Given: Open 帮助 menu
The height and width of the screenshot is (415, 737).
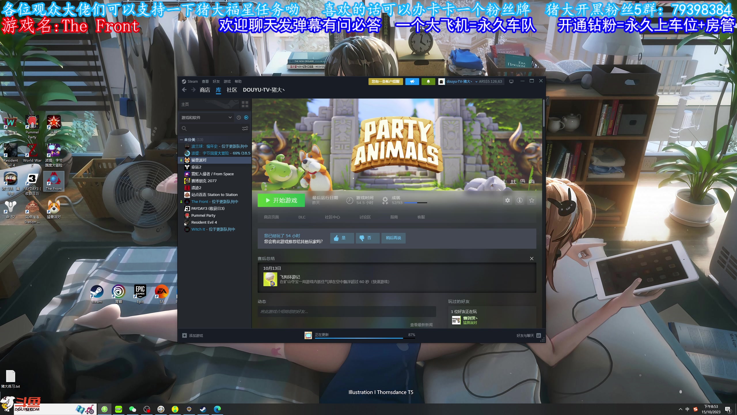Looking at the screenshot, I should (238, 82).
